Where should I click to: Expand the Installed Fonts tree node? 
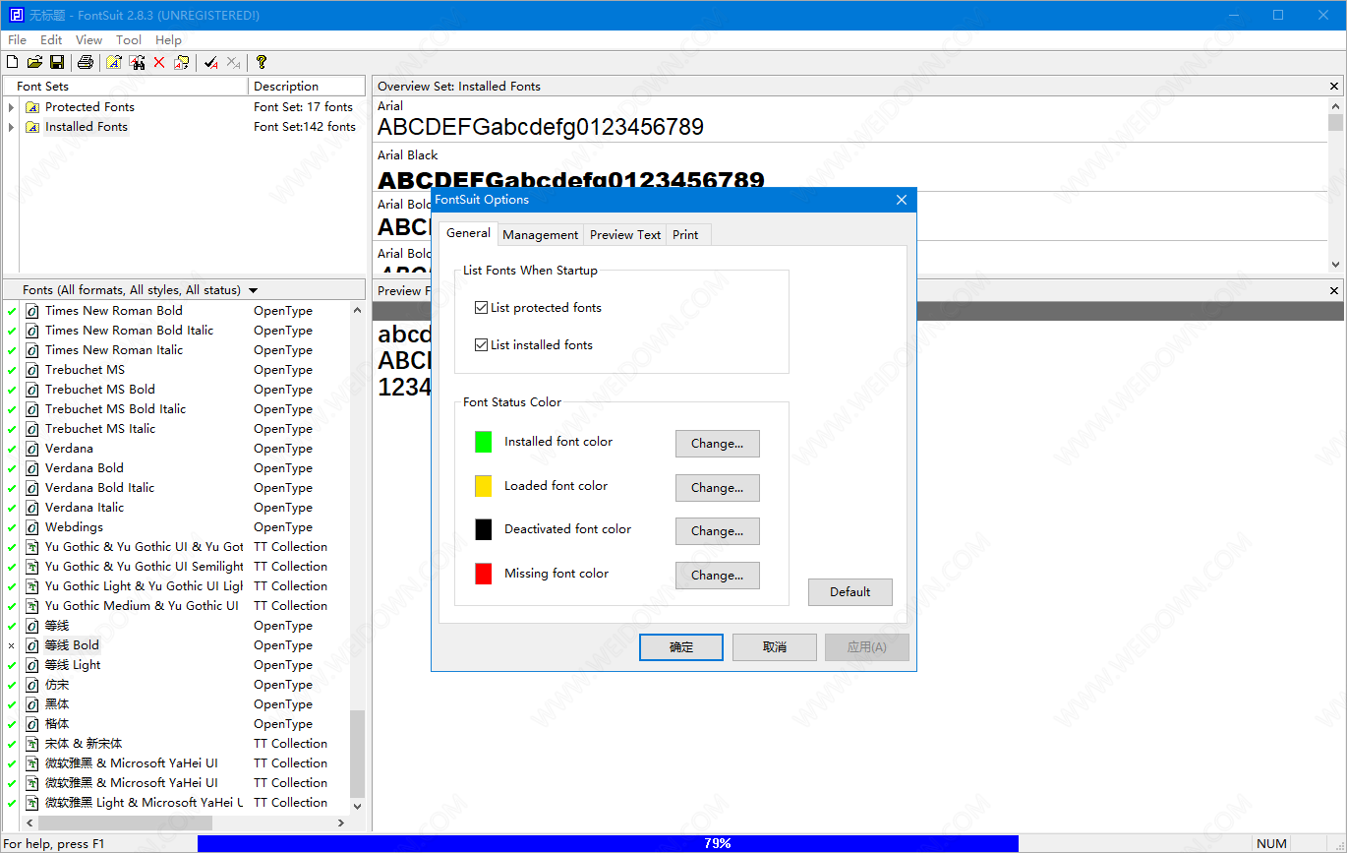coord(11,127)
